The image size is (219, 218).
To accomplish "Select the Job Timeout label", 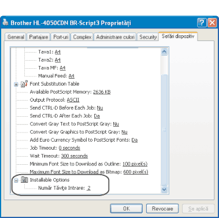I will tap(43, 148).
